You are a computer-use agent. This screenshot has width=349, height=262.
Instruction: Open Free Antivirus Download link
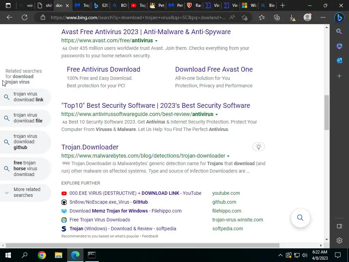click(104, 69)
